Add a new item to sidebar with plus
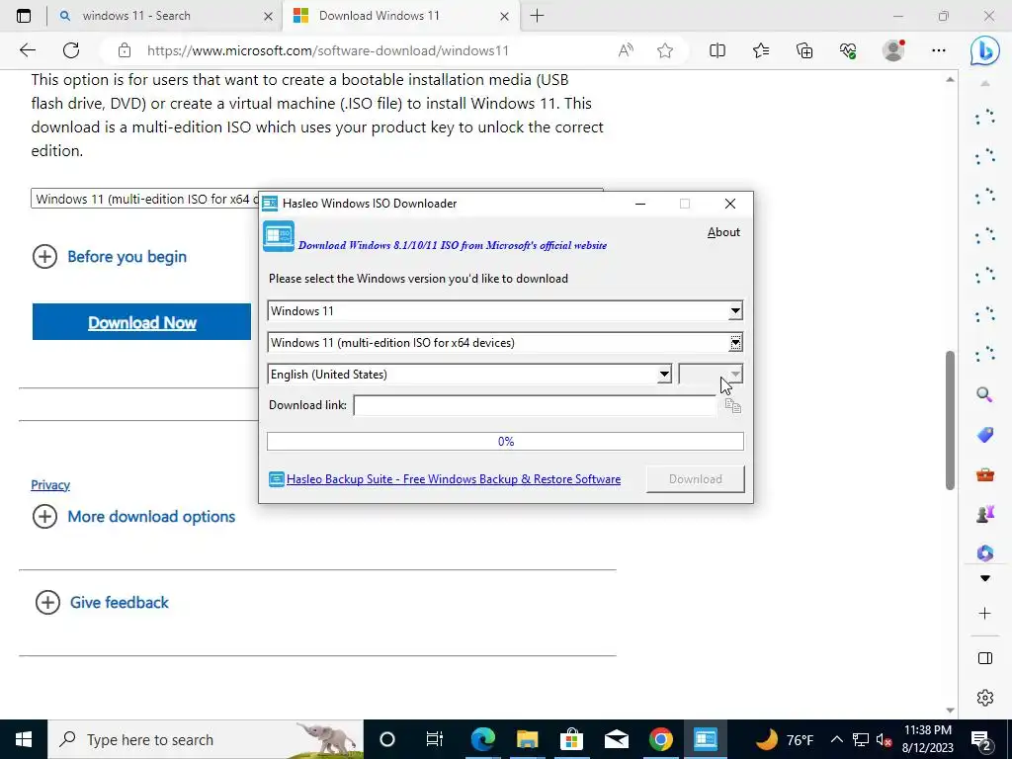The width and height of the screenshot is (1012, 759). pos(984,613)
